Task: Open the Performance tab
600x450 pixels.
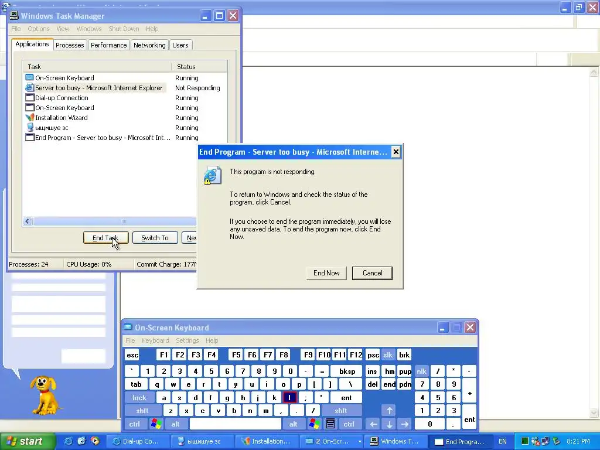Action: 108,45
